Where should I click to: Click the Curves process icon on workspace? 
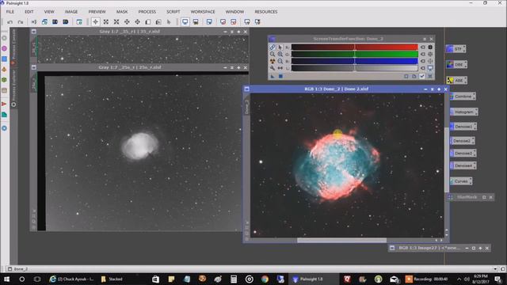point(461,181)
